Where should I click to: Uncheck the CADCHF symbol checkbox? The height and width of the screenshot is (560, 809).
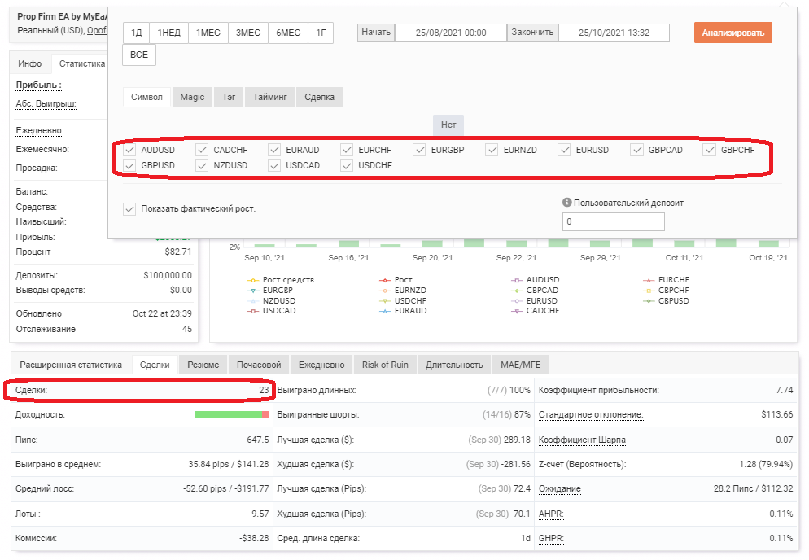202,151
